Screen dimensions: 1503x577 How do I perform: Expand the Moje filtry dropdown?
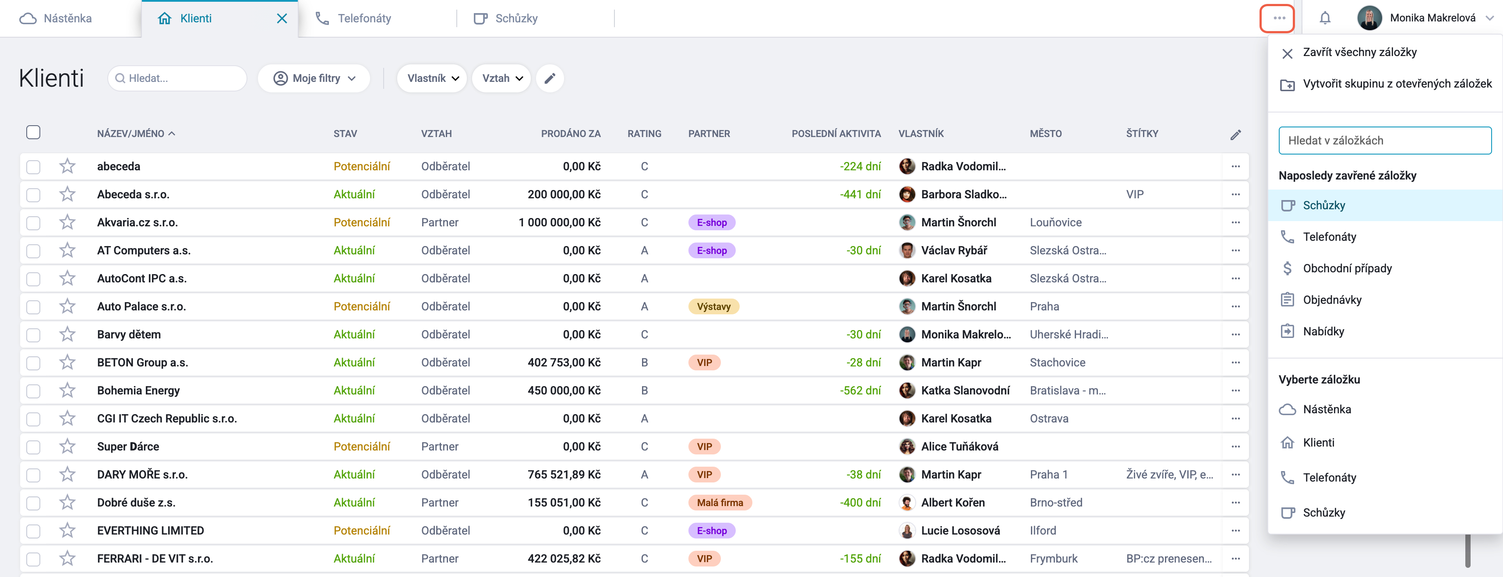(x=314, y=78)
